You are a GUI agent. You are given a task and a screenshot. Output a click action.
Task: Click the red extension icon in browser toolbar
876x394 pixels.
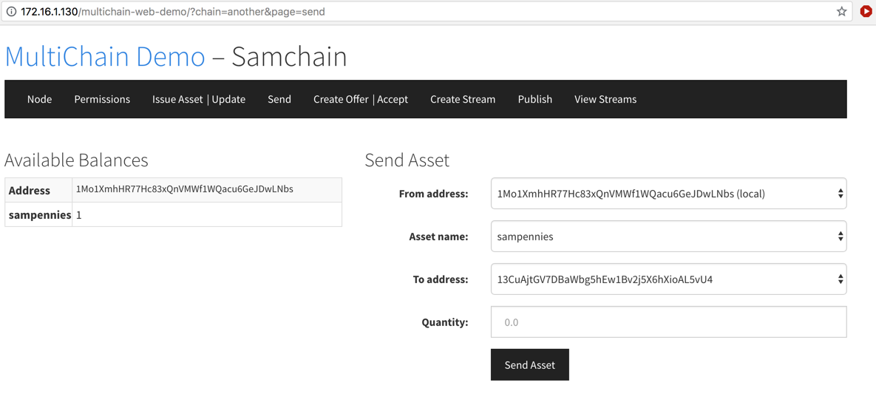coord(866,12)
